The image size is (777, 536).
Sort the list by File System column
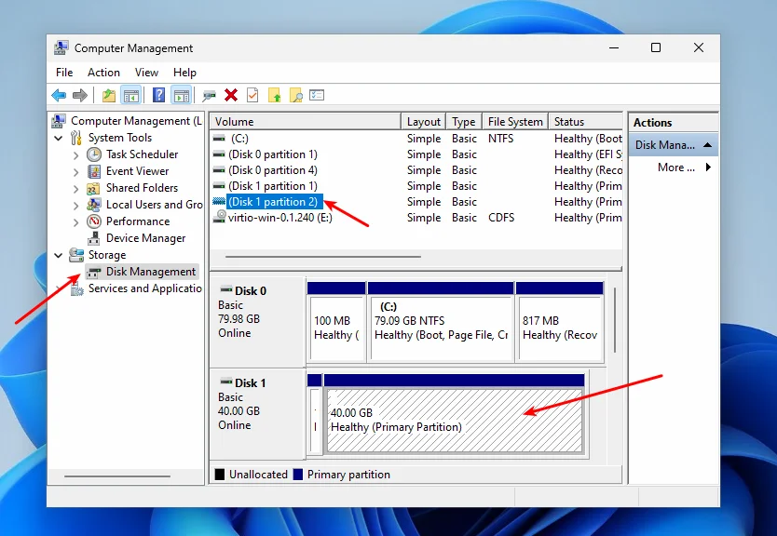coord(514,122)
